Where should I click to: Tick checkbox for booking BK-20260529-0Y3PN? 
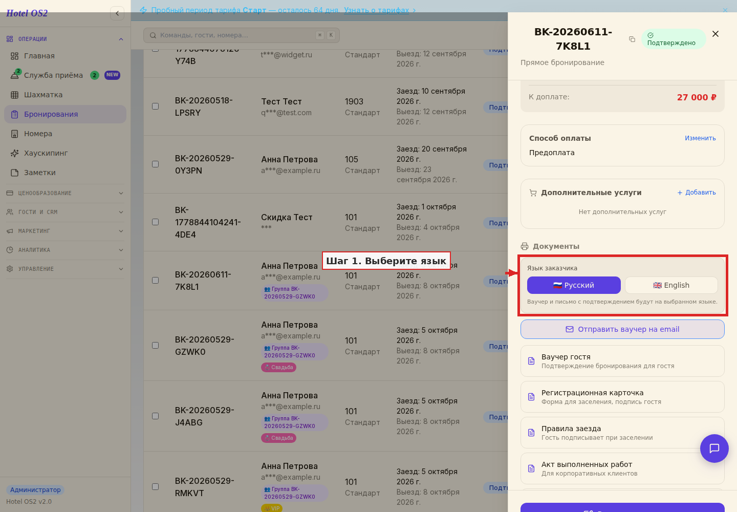[x=155, y=164]
